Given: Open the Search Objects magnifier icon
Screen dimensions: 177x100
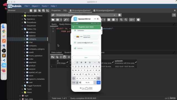Looking at the screenshot, I should pos(43,11).
